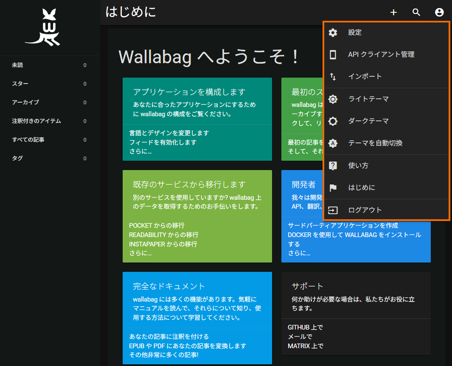
Task: Click フィードを有効化します link
Action: 163,142
